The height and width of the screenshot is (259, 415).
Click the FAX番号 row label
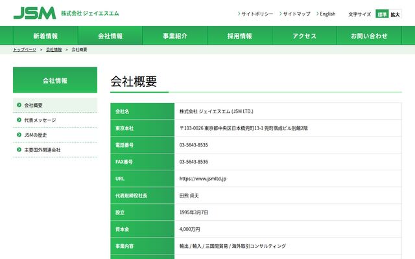pyautogui.click(x=124, y=162)
